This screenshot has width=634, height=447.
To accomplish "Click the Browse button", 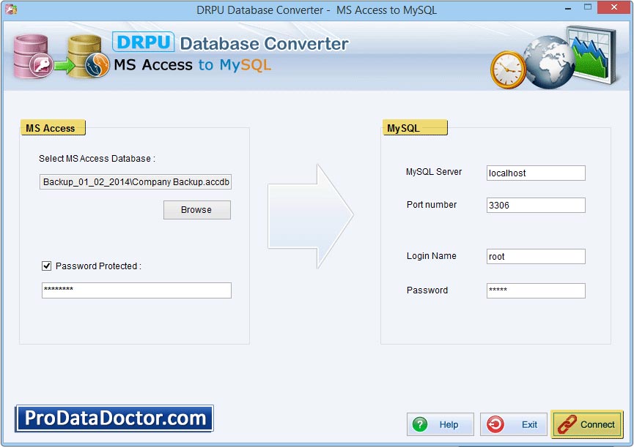I will pyautogui.click(x=196, y=210).
